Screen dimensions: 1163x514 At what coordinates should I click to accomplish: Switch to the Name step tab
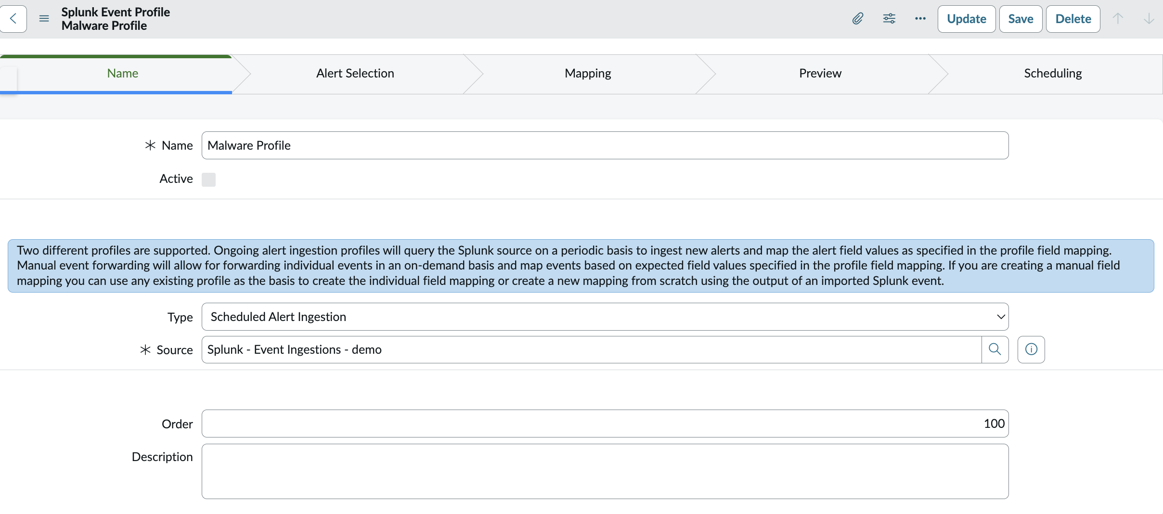[x=122, y=73]
